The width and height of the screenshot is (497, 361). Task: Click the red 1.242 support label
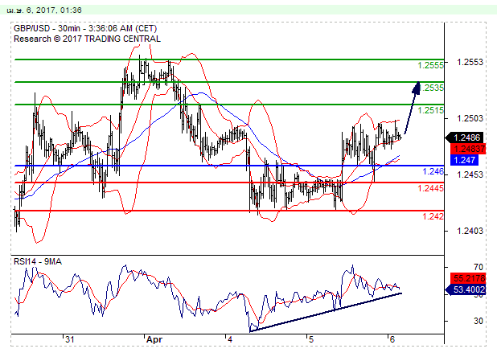click(x=433, y=217)
